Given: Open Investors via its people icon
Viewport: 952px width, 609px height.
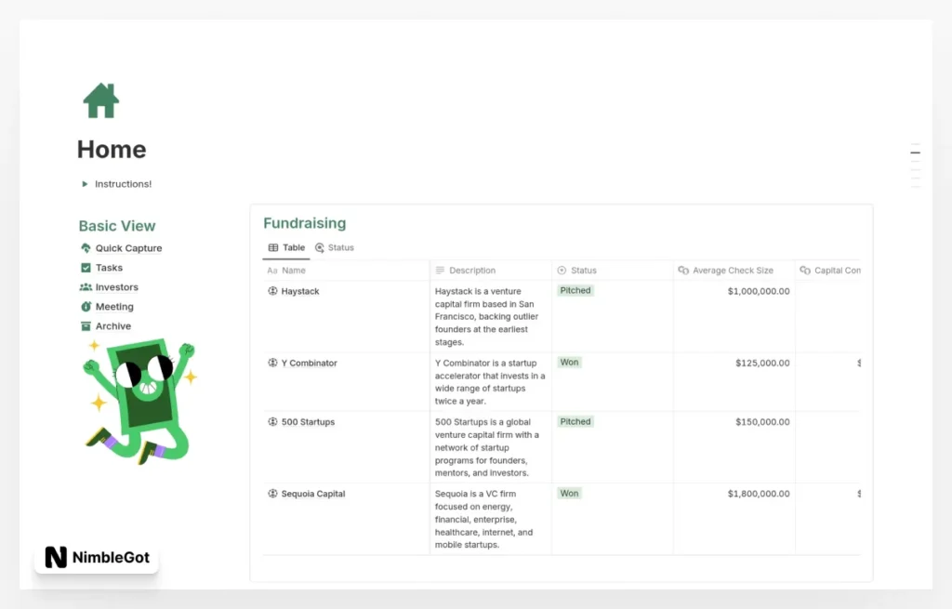Looking at the screenshot, I should 86,287.
